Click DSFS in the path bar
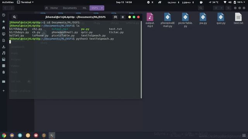248x139 pixels. [95, 8]
